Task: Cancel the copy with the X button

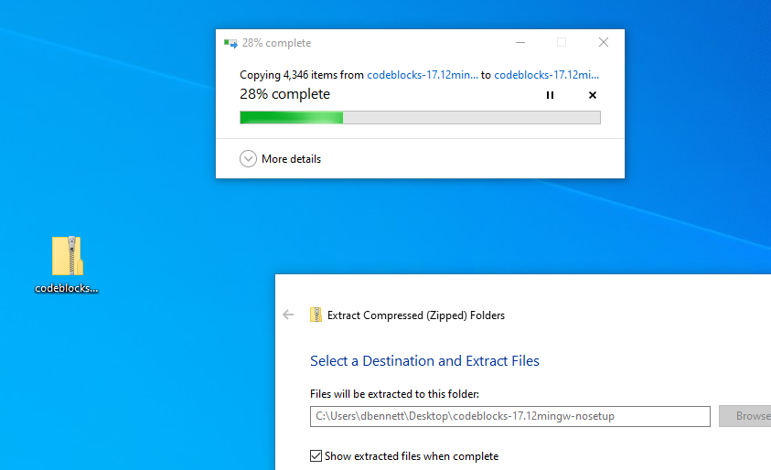Action: coord(592,95)
